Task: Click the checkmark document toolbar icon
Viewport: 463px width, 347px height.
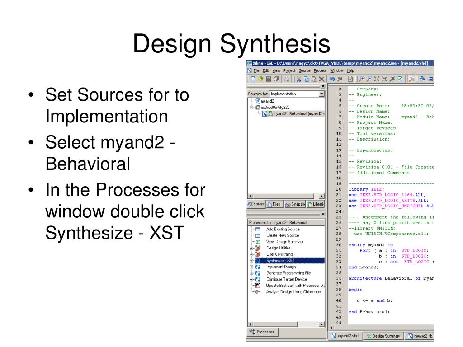Action: (x=350, y=79)
